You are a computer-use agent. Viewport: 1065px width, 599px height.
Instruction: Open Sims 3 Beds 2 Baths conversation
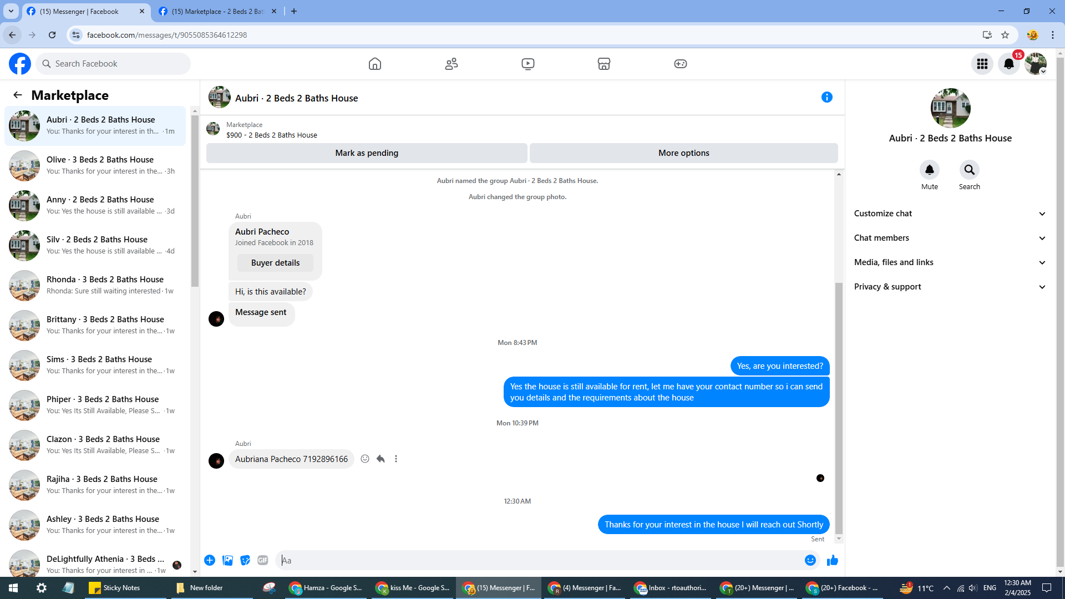[95, 366]
